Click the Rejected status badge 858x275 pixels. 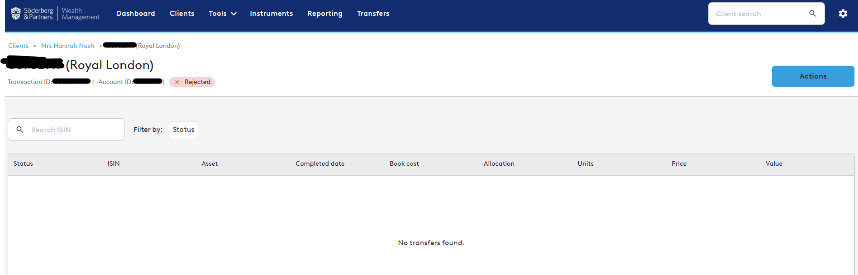coord(192,82)
